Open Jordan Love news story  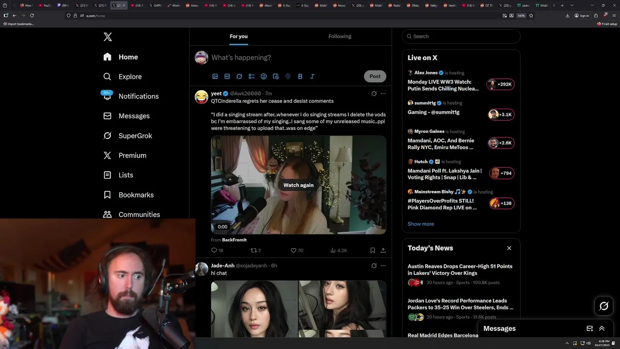pos(461,309)
